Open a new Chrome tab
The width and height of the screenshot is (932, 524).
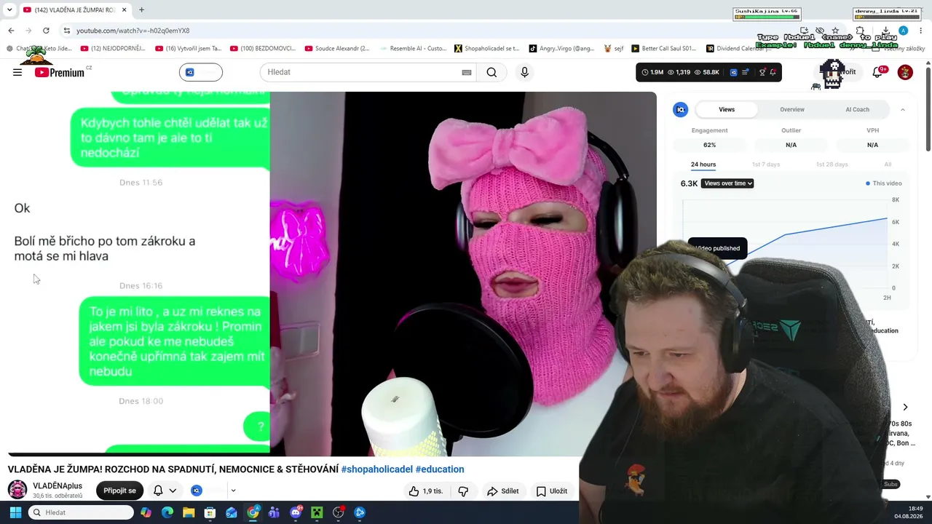(x=141, y=10)
